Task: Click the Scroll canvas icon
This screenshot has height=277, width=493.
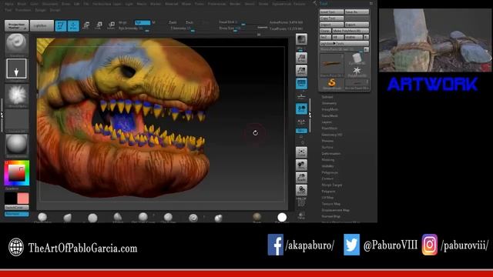Action: (x=301, y=58)
